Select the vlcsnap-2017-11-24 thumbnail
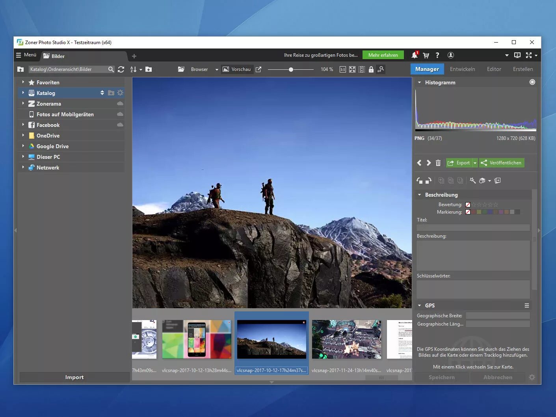556x417 pixels. pos(346,339)
